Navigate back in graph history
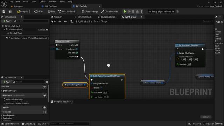This screenshot has height=126, width=224. coord(60,22)
